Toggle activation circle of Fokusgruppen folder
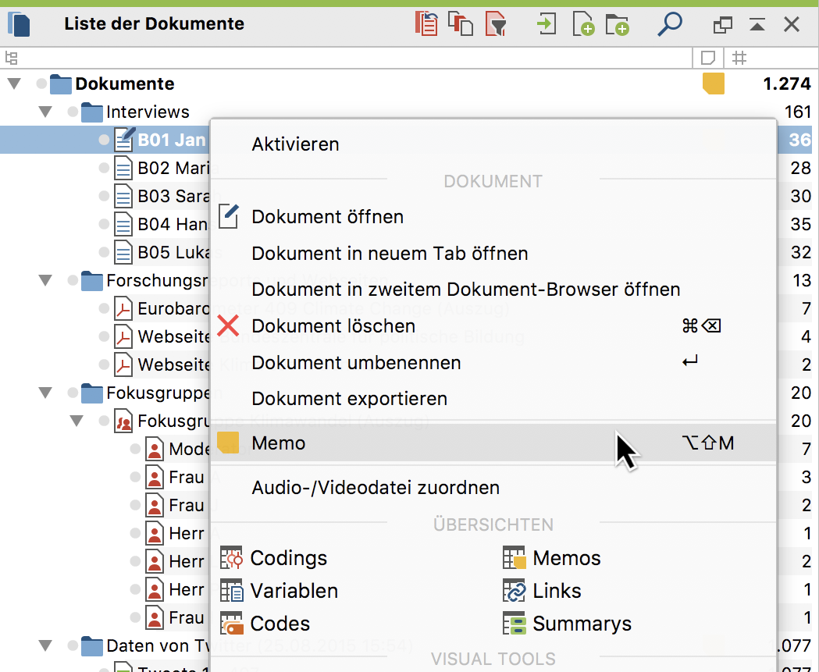 (73, 393)
